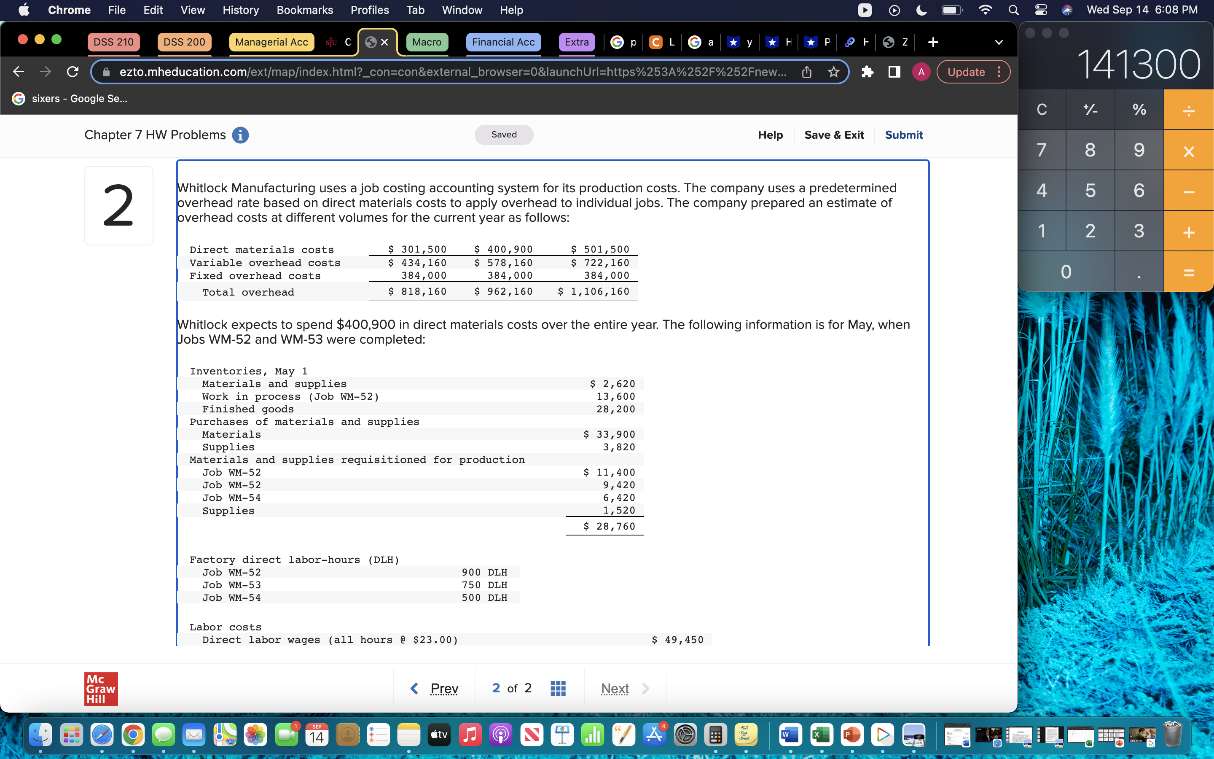Image resolution: width=1214 pixels, height=759 pixels.
Task: Open the Chrome profile avatar
Action: 921,72
